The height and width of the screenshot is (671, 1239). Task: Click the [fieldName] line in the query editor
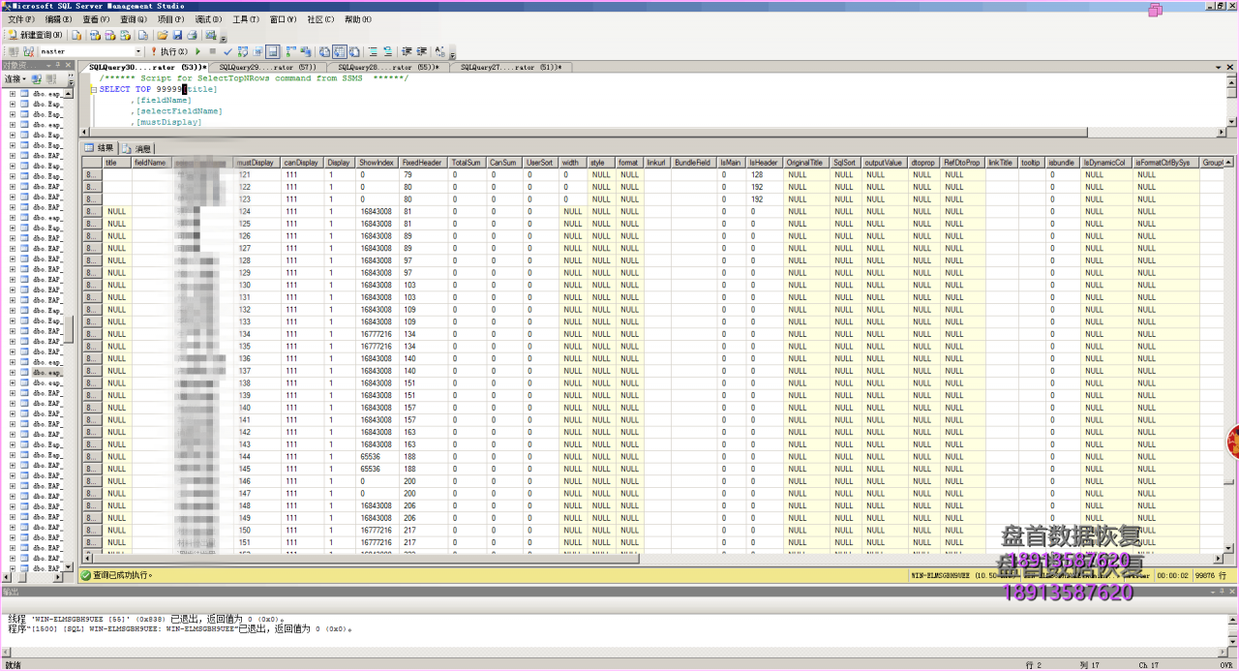click(x=164, y=100)
